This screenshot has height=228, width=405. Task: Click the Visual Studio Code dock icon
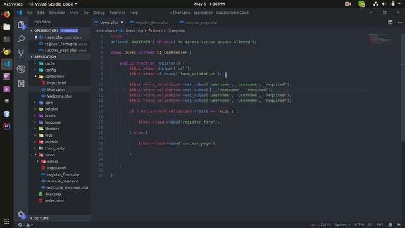tap(7, 64)
